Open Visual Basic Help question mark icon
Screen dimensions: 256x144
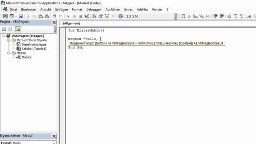120,16
